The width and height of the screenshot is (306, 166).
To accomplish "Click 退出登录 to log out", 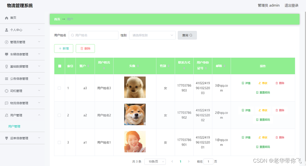I will point(291,5).
